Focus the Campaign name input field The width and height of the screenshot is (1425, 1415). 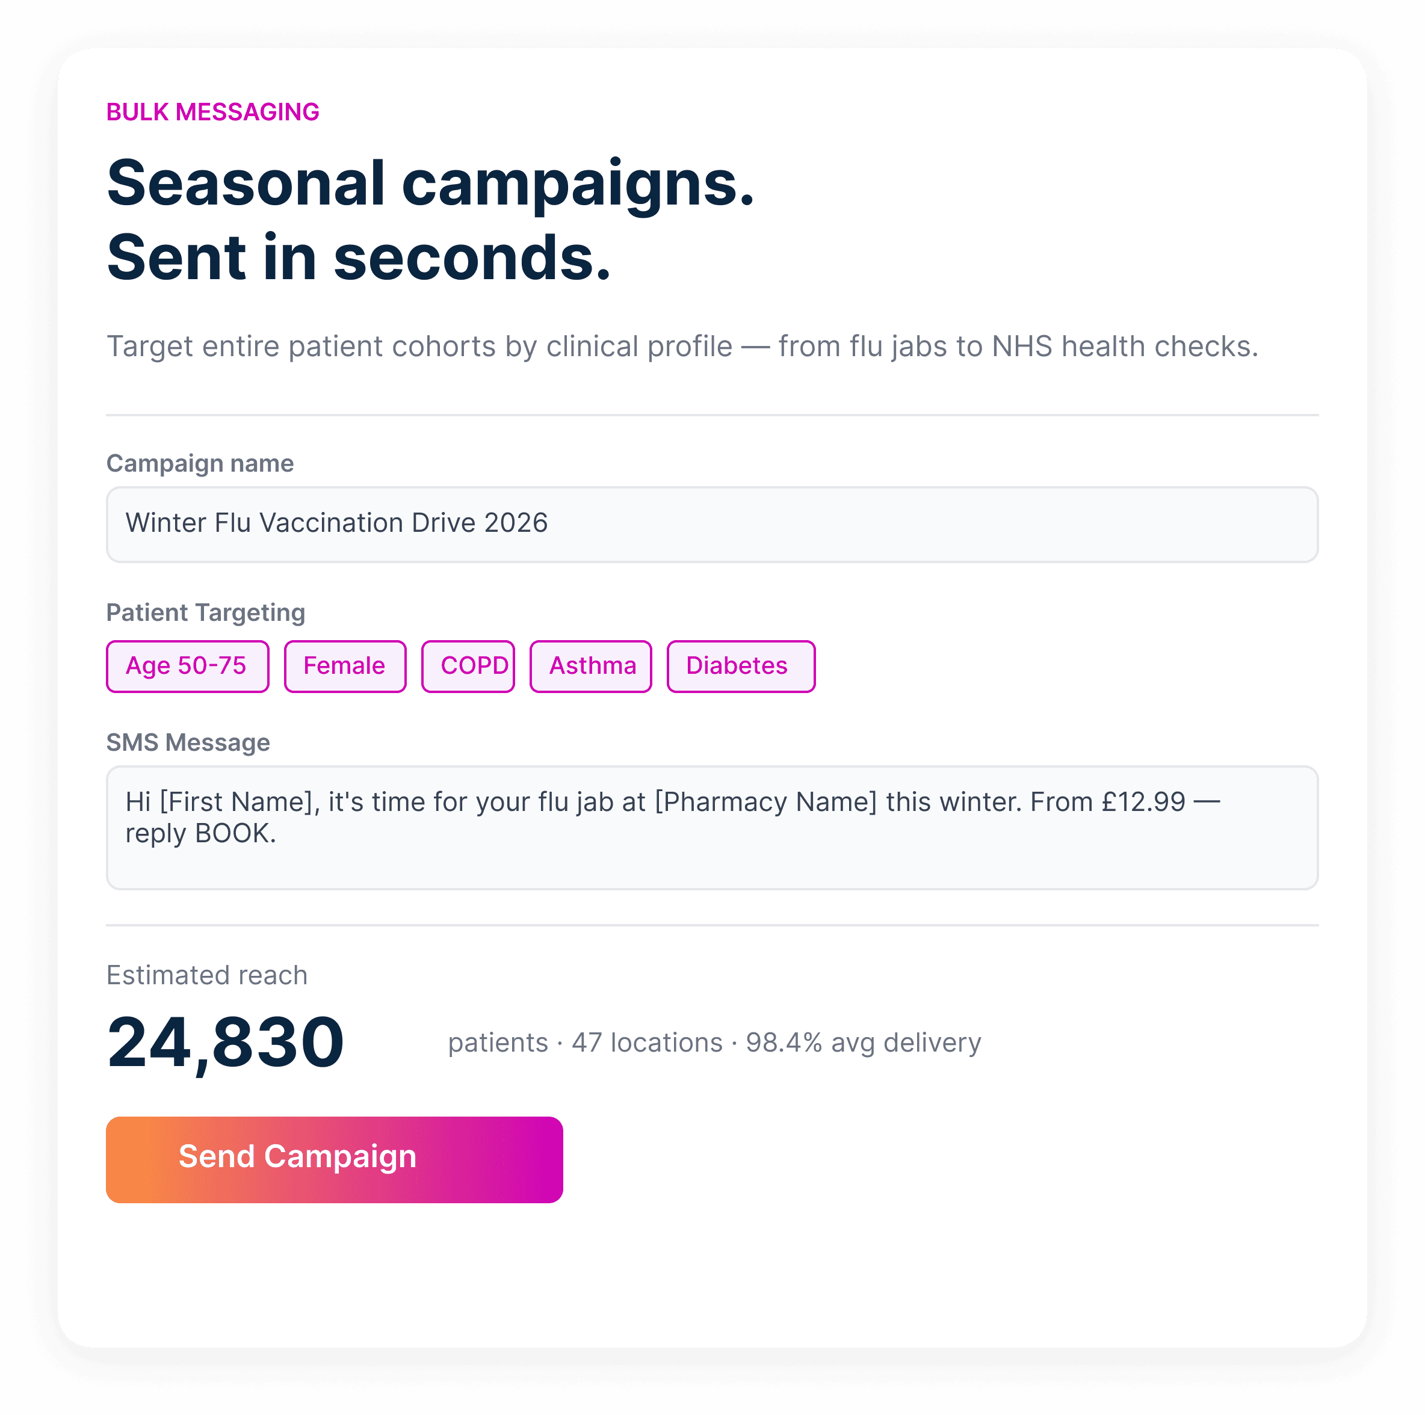point(712,524)
